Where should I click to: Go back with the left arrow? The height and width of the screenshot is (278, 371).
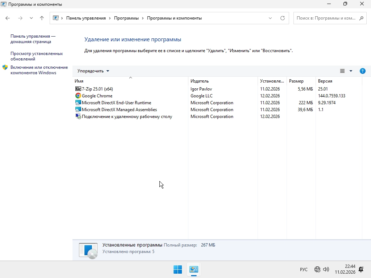pos(8,18)
